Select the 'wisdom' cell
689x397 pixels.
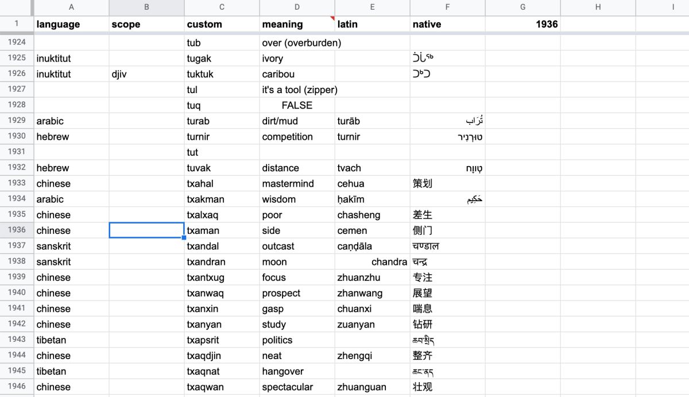point(297,199)
